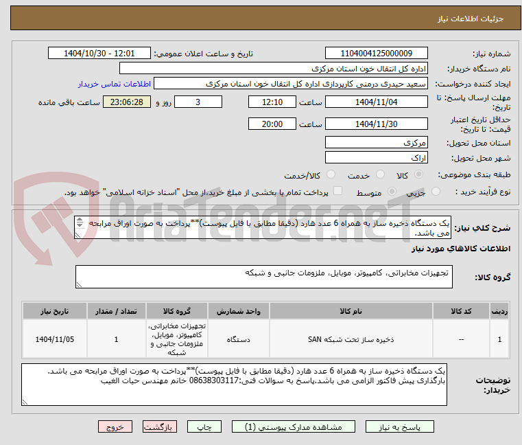Click the ردیف column header
Image resolution: width=522 pixels, height=445 pixels.
pos(499,311)
